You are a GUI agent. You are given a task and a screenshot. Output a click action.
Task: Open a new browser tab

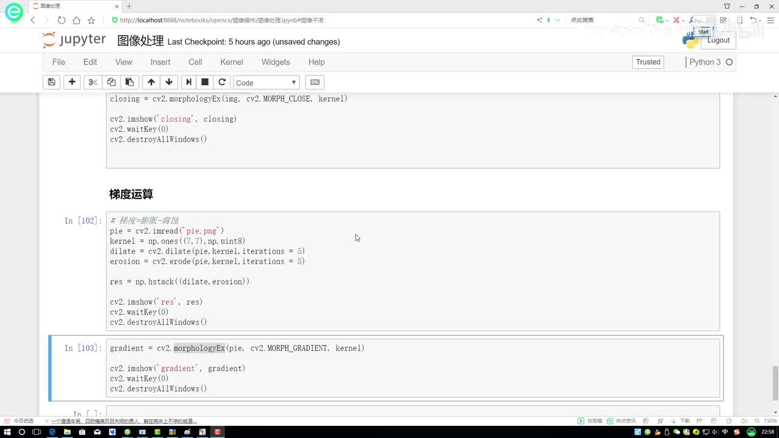(x=129, y=6)
